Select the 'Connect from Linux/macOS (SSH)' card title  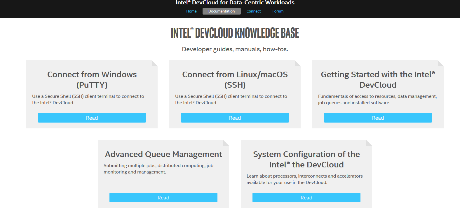tap(235, 80)
